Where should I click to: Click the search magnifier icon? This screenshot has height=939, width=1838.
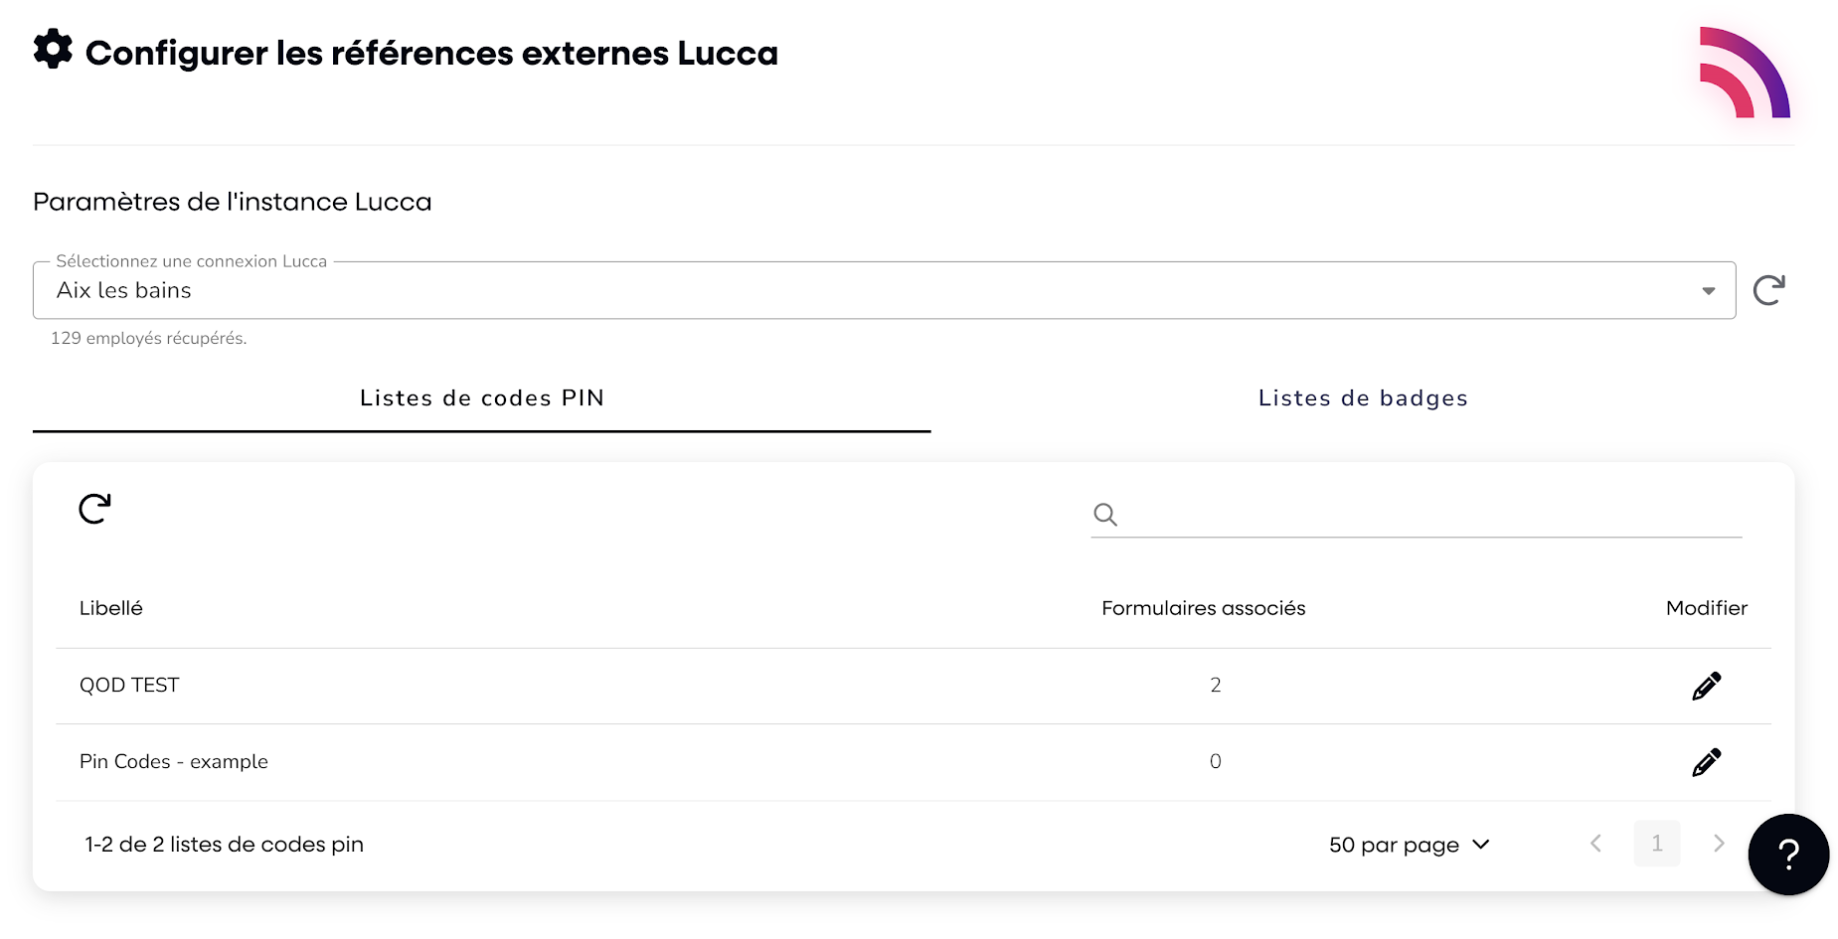1105,515
